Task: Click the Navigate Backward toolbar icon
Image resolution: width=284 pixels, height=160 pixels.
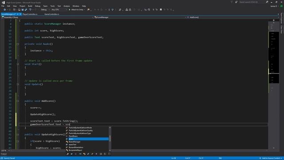Action: pyautogui.click(x=5, y=10)
